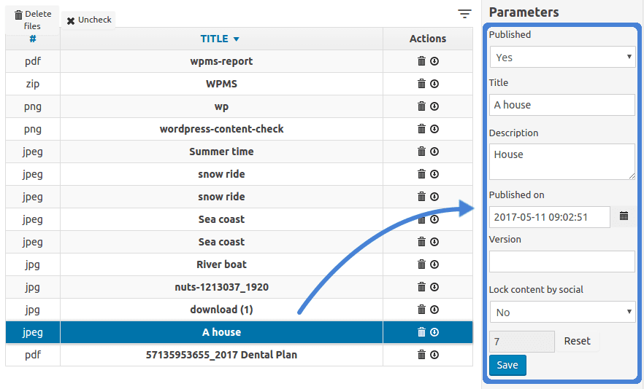644x389 pixels.
Task: Click the empty Version field
Action: (x=562, y=262)
